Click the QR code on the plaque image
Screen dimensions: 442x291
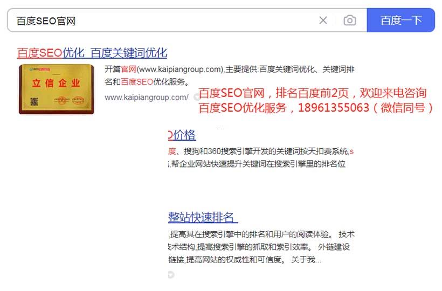coord(33,101)
